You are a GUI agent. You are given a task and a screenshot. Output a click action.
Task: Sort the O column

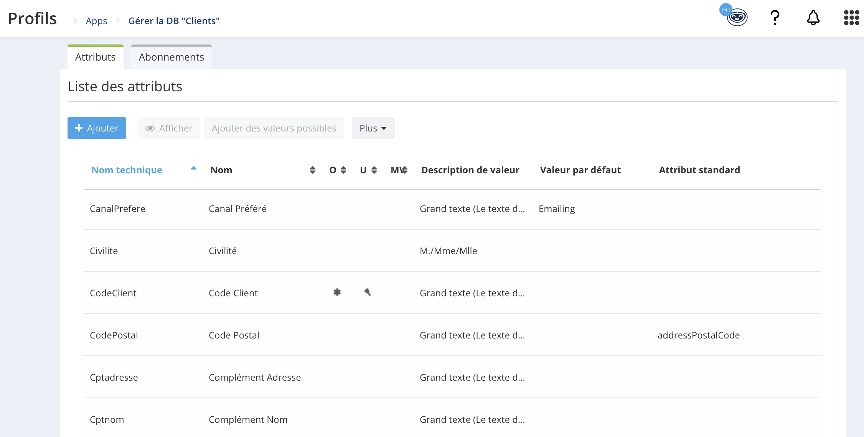[x=343, y=170]
